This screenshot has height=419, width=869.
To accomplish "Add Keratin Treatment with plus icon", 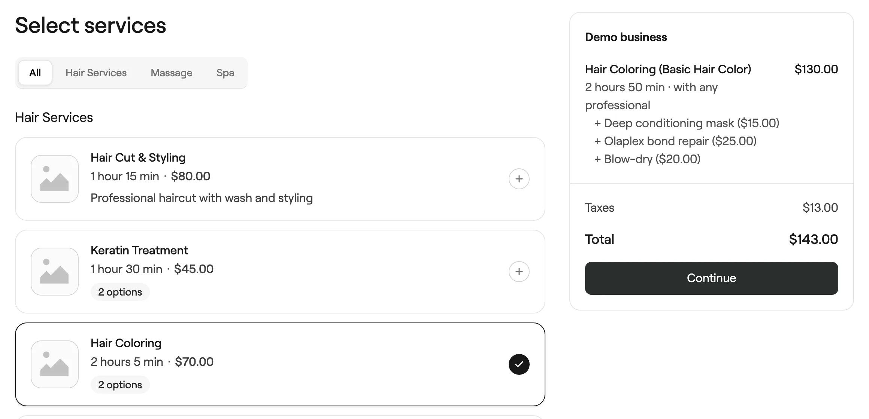I will pyautogui.click(x=519, y=272).
